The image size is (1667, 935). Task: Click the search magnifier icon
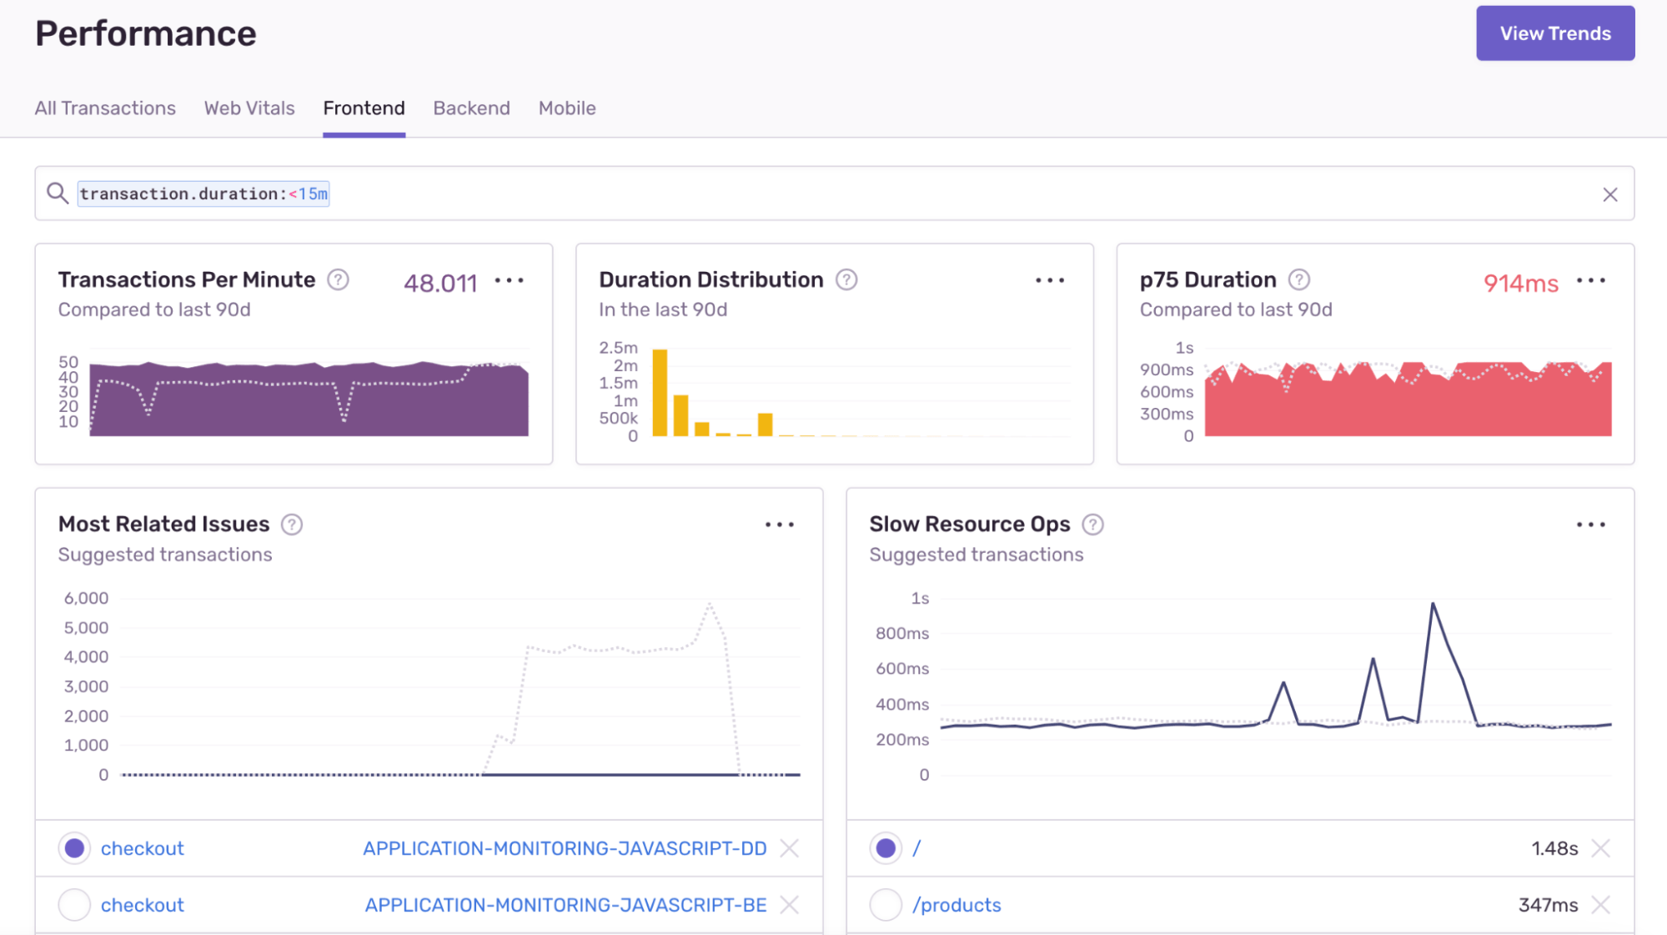(x=58, y=194)
